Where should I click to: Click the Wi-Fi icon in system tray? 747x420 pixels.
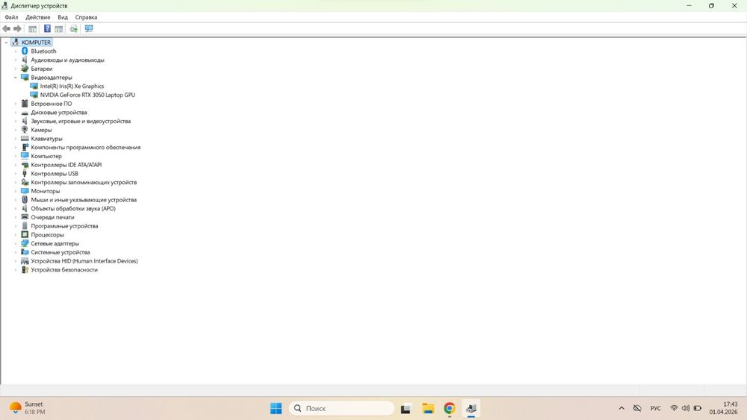pyautogui.click(x=674, y=408)
